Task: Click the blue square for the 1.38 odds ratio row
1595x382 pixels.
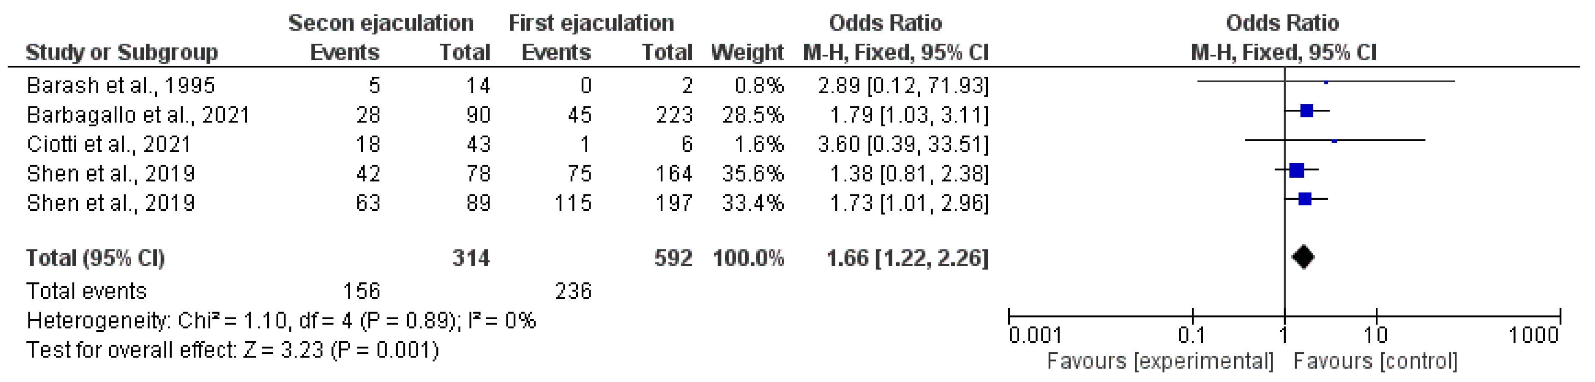Action: tap(1297, 170)
